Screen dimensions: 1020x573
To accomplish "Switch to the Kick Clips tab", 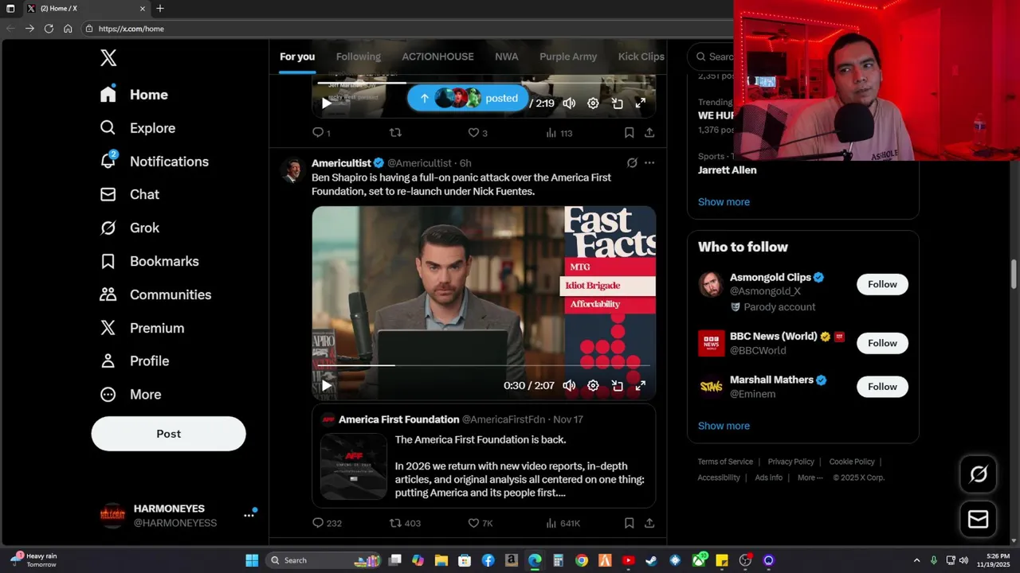I will click(x=641, y=57).
